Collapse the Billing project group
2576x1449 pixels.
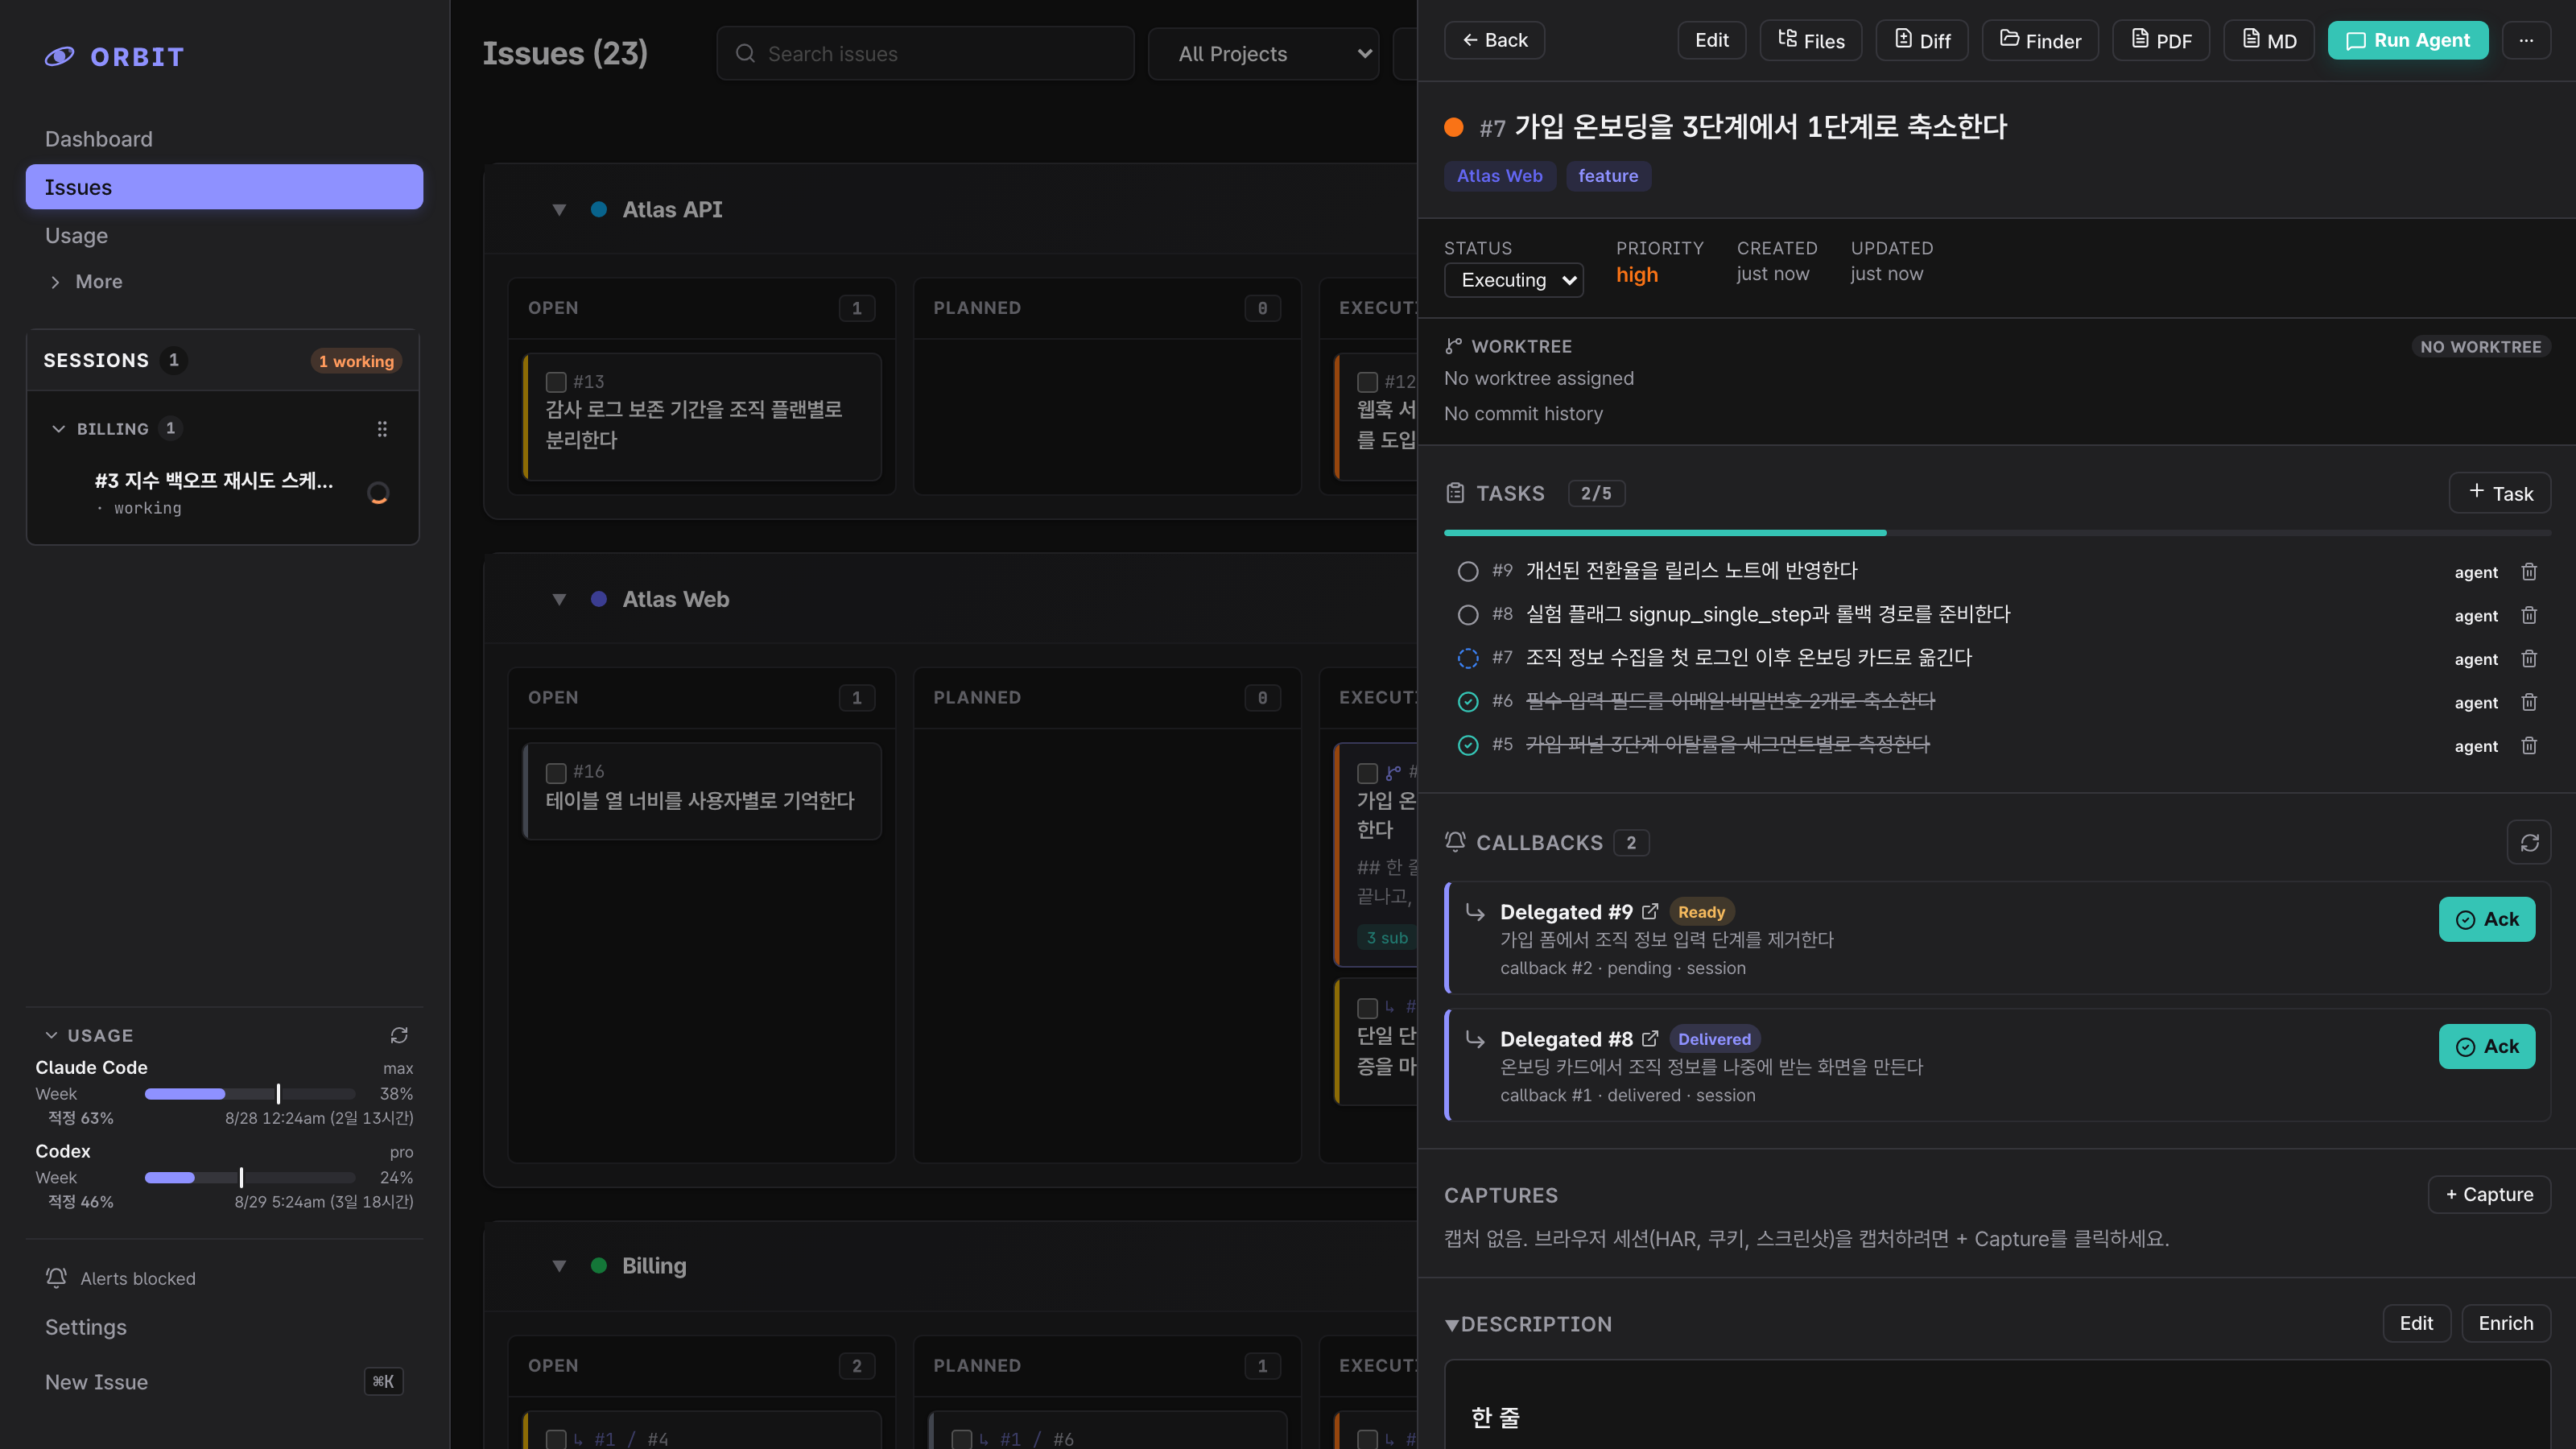[x=559, y=1266]
